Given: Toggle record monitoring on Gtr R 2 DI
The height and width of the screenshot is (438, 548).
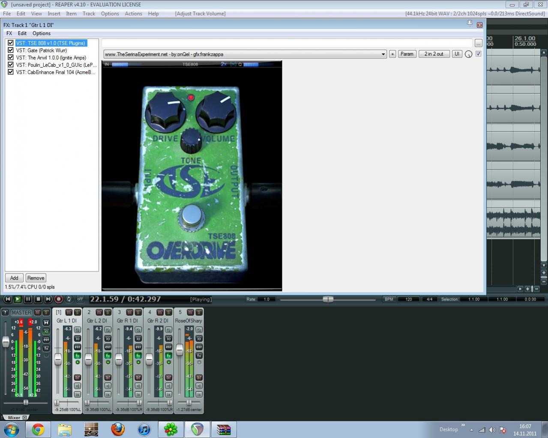Looking at the screenshot, I should point(169,386).
